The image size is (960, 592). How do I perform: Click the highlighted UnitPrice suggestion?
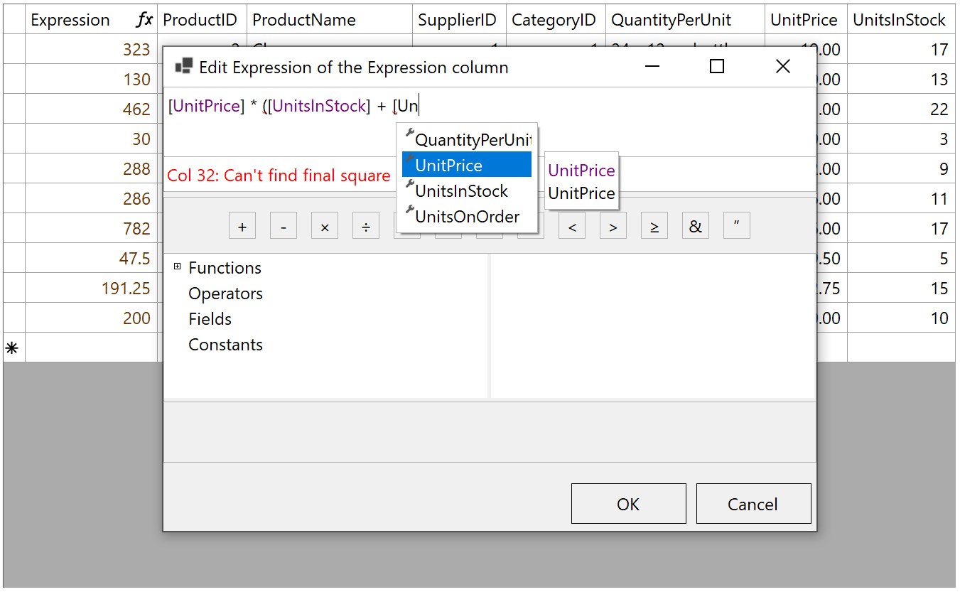tap(465, 164)
